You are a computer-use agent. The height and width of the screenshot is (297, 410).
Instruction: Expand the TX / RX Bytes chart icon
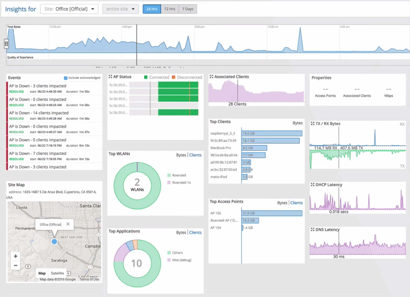tap(313, 124)
